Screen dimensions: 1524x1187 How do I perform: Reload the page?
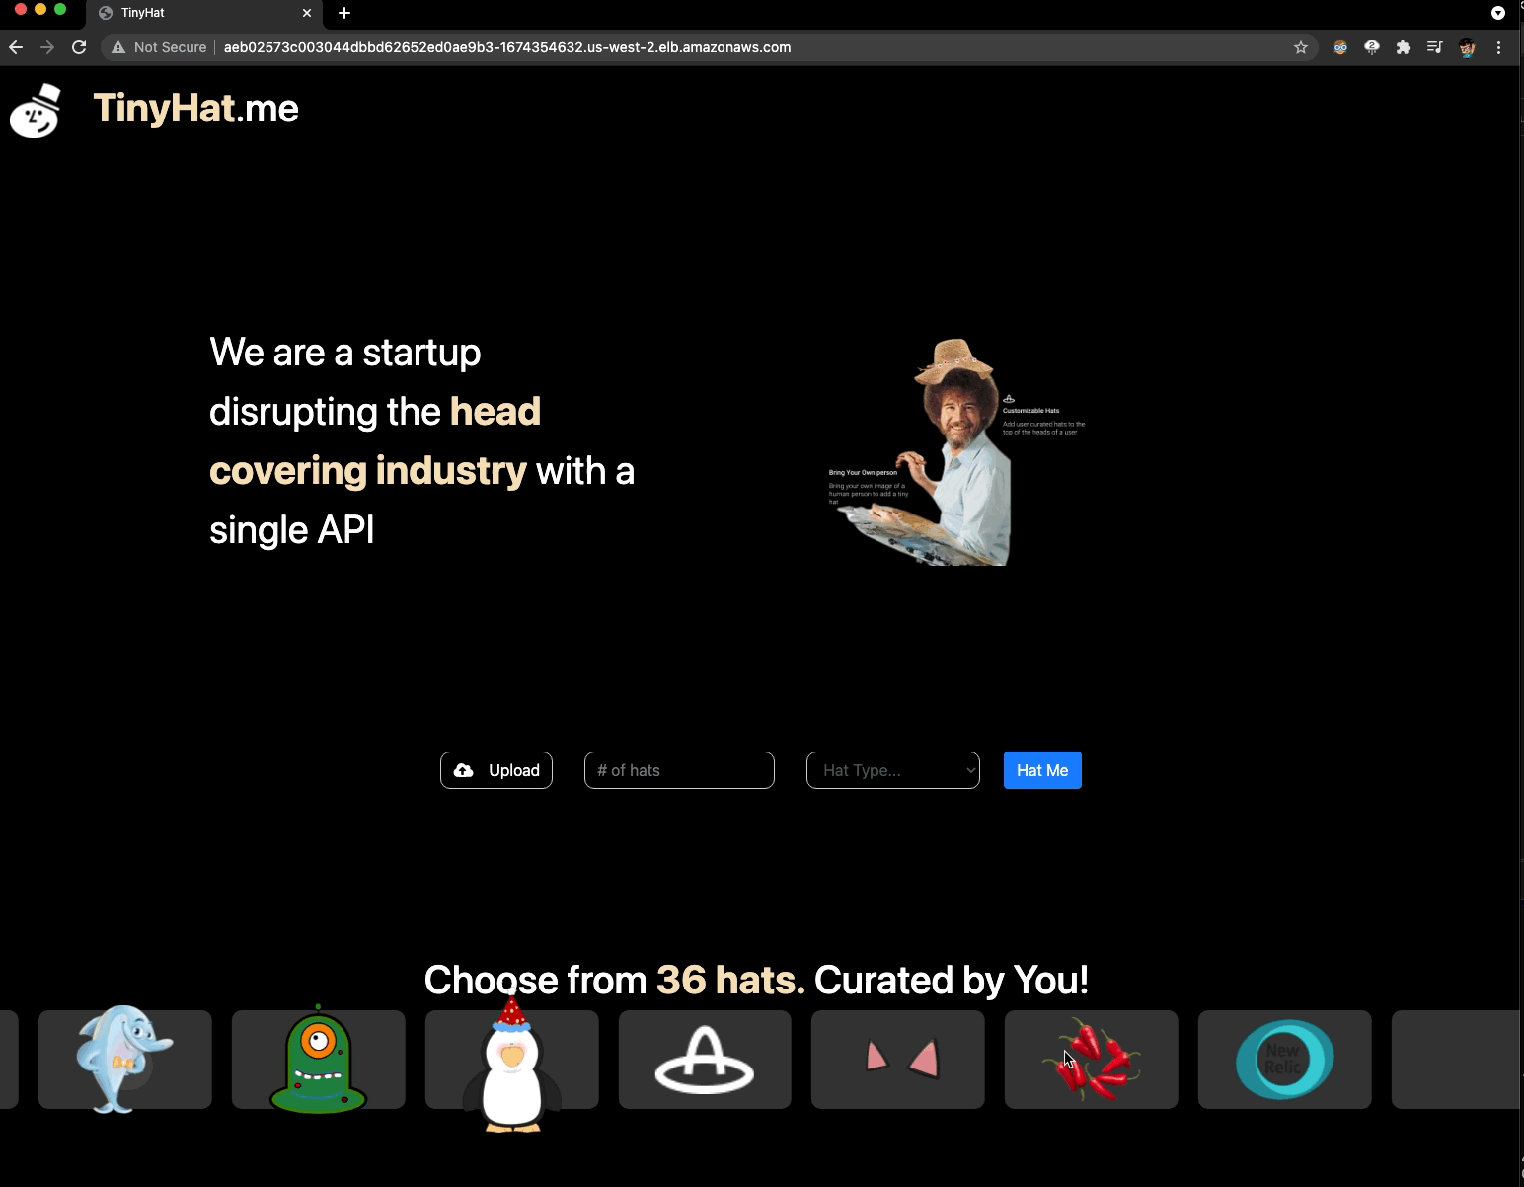click(79, 47)
